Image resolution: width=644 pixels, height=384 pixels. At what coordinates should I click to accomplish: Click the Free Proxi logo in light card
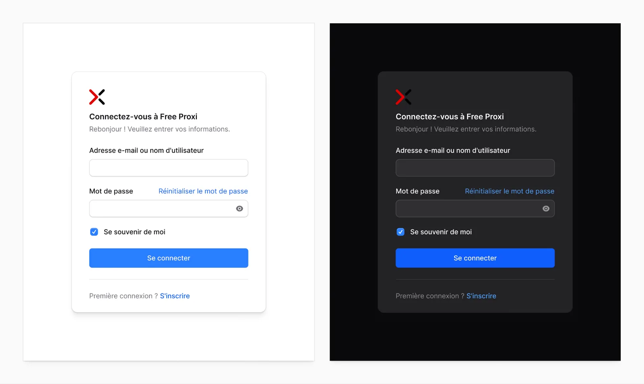(x=97, y=97)
